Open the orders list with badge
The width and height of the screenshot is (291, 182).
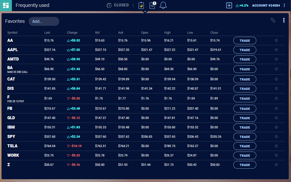153,5
